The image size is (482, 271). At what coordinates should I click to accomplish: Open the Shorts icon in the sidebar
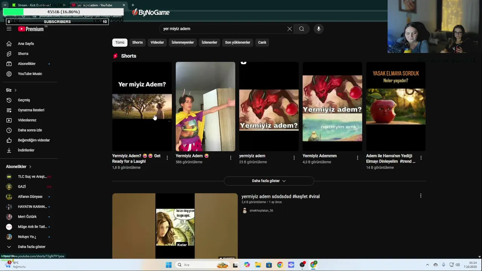coord(9,54)
